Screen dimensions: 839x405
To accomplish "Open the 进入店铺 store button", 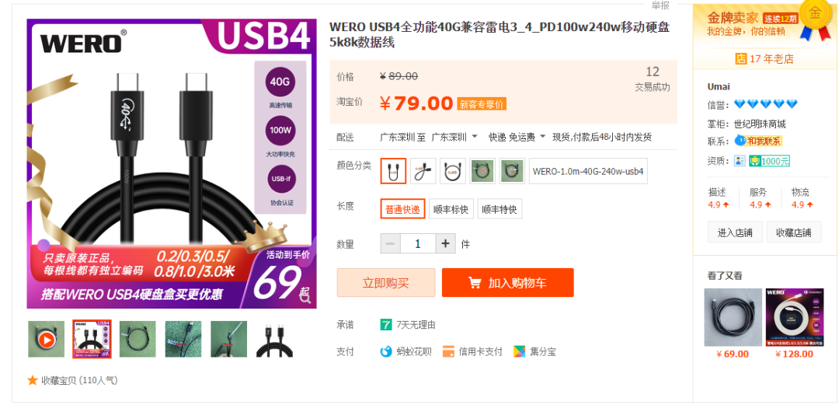I will (x=735, y=232).
